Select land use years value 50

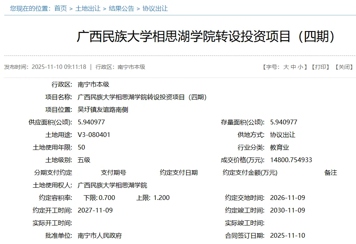pos(81,148)
